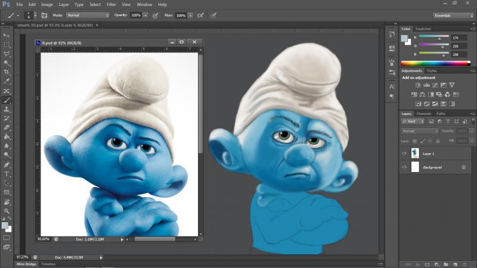Toggle pressure for opacity button

pyautogui.click(x=156, y=15)
